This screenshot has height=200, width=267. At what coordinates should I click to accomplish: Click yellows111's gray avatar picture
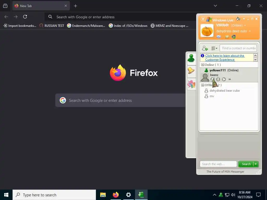pyautogui.click(x=205, y=78)
